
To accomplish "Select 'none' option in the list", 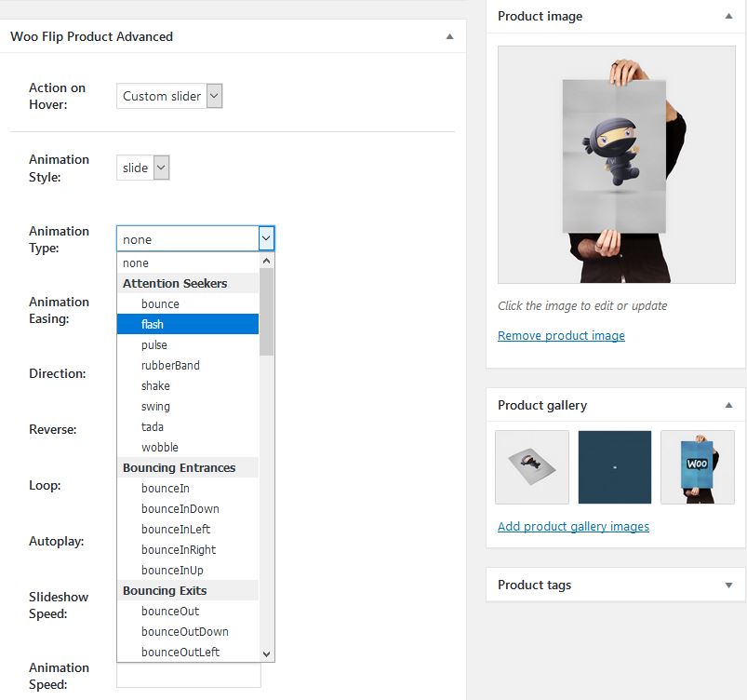I will [188, 262].
